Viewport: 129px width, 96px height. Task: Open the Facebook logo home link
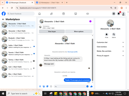click(4, 14)
